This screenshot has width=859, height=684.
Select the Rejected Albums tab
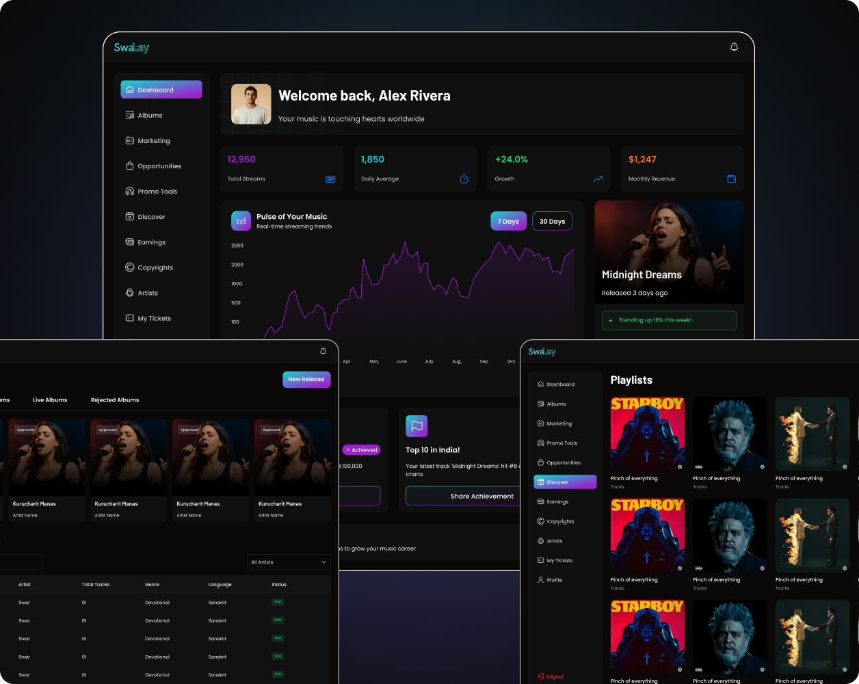[x=115, y=400]
